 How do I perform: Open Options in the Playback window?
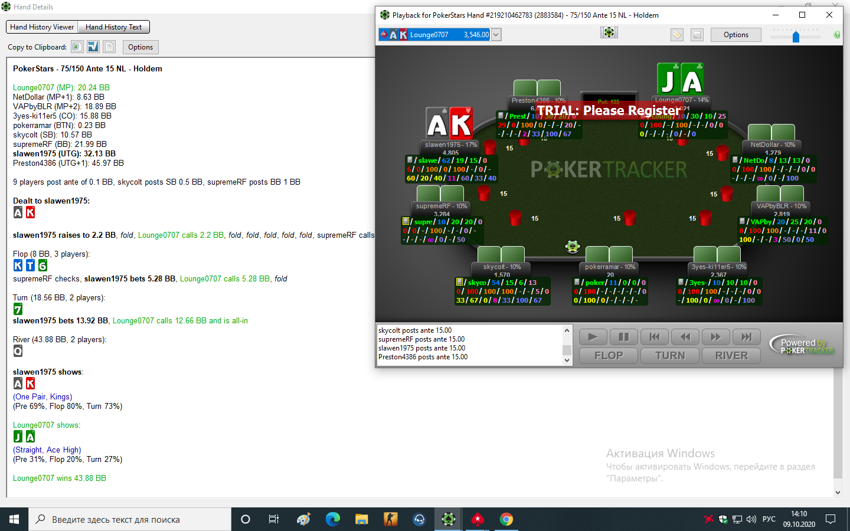736,35
